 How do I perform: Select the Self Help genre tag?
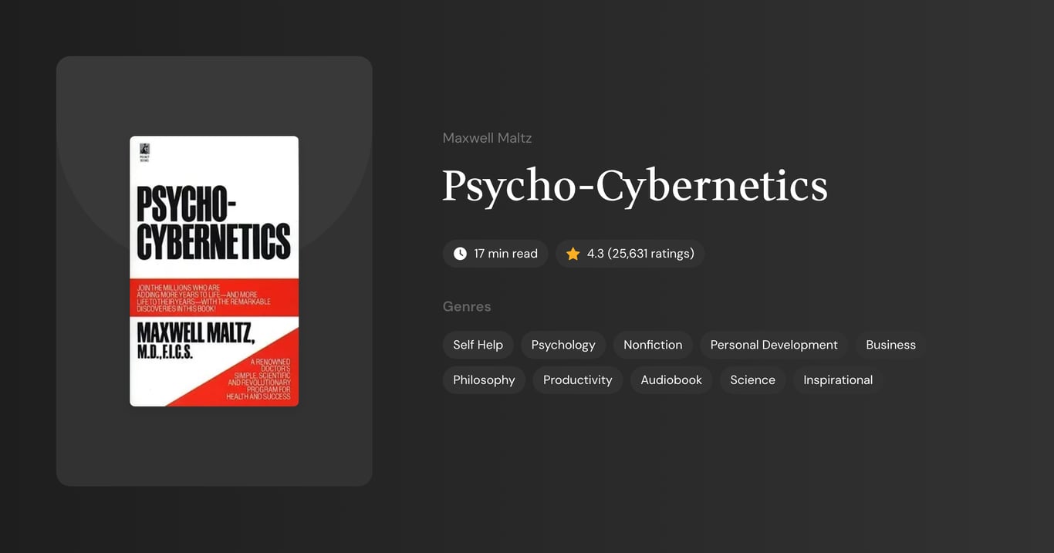click(478, 345)
